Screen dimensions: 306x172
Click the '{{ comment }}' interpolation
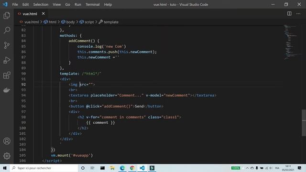click(100, 122)
